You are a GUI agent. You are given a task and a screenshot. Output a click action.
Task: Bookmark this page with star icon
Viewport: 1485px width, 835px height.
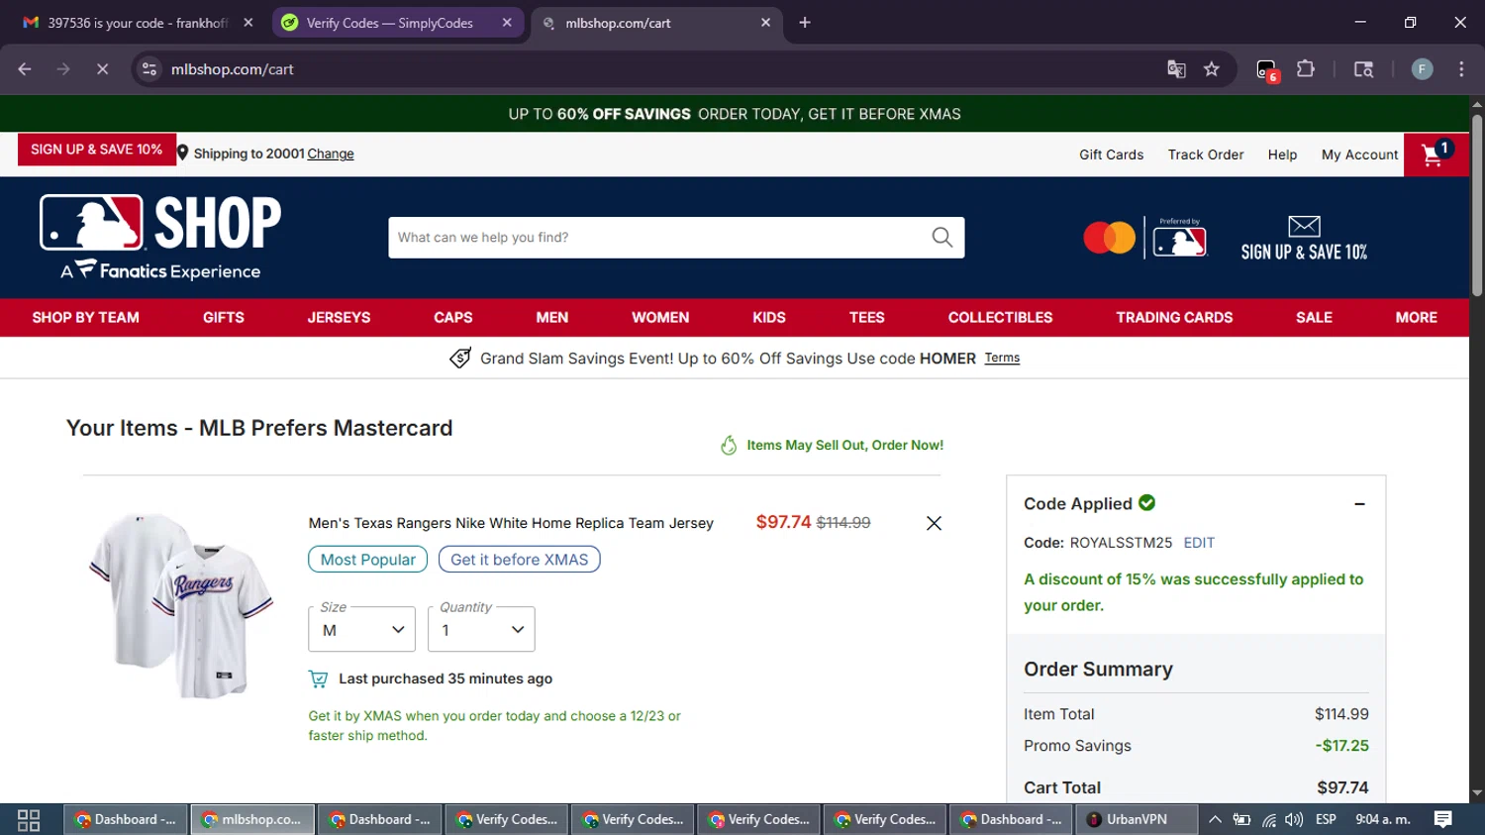[x=1211, y=69]
